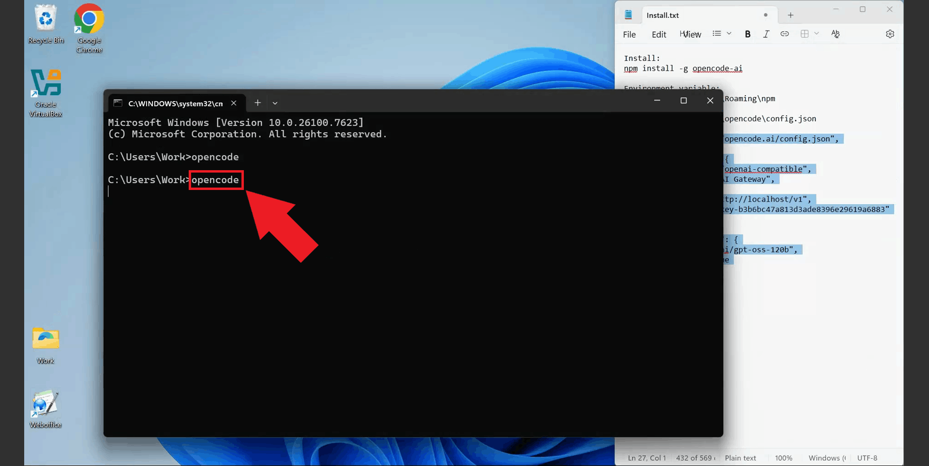Change encoding via the UTF-8 indicator
The image size is (929, 466).
click(x=868, y=458)
